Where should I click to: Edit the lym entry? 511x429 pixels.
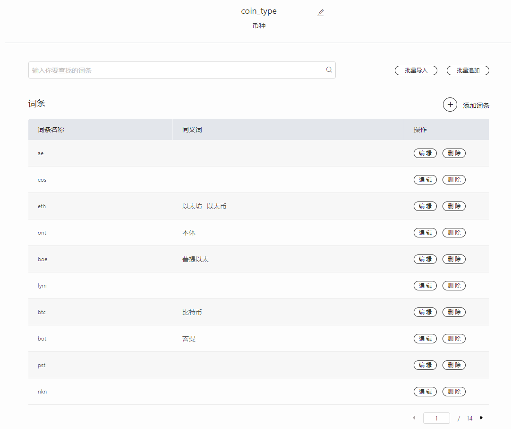(x=425, y=285)
